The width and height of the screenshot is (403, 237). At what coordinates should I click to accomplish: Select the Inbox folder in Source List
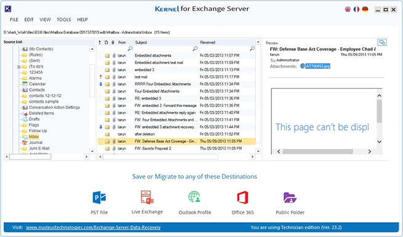(34, 137)
